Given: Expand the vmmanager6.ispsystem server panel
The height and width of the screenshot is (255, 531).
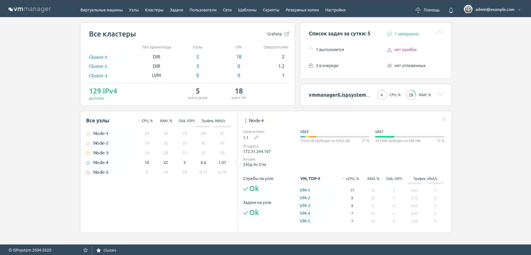Looking at the screenshot, I should click(440, 94).
